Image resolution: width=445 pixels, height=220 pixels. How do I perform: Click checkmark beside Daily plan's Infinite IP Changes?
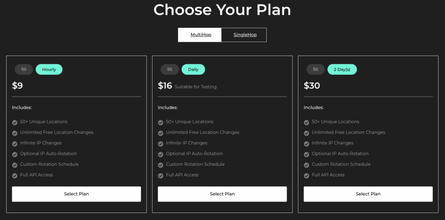(161, 144)
